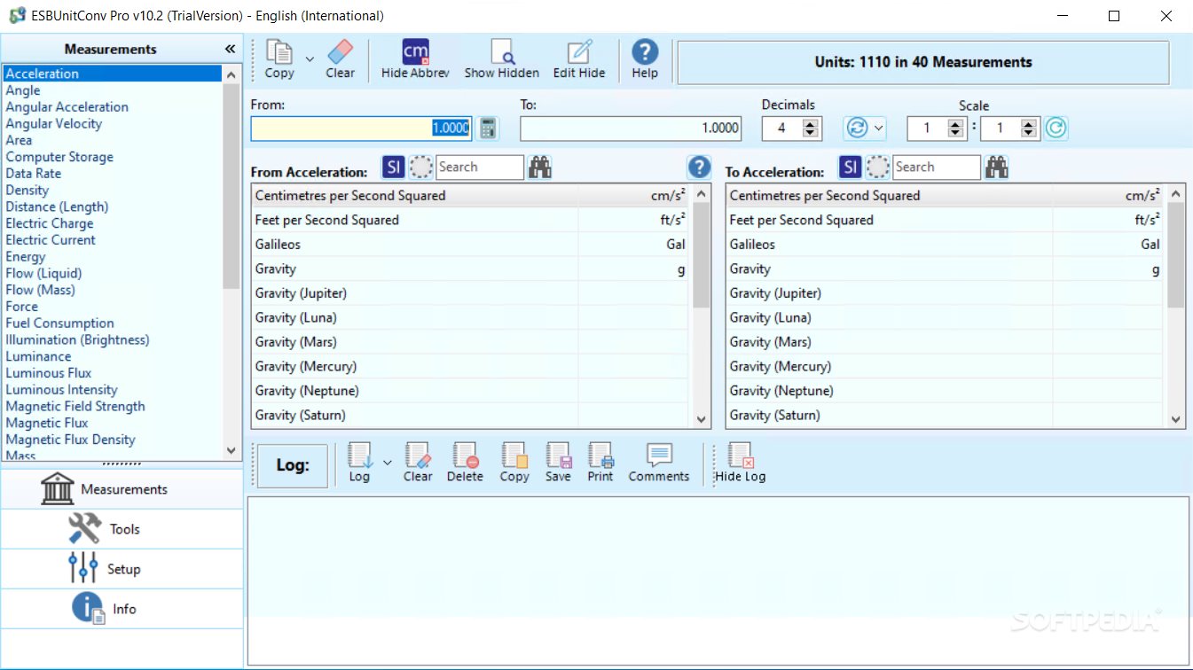Click the Units count info banner
This screenshot has height=670, width=1193.
[923, 62]
